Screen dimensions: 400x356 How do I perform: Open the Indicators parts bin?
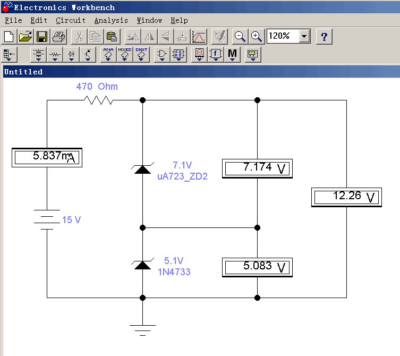(199, 54)
